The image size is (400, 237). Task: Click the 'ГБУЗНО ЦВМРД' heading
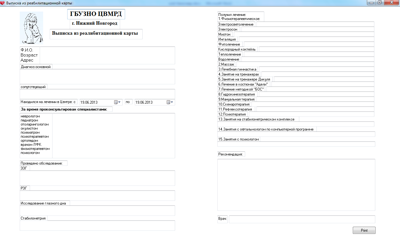96,14
